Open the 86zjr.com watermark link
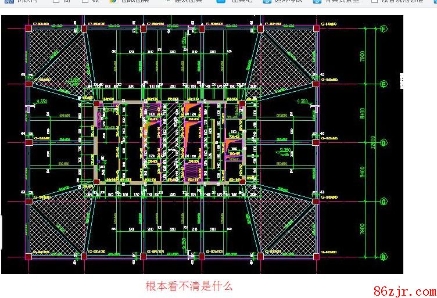 coord(404,291)
